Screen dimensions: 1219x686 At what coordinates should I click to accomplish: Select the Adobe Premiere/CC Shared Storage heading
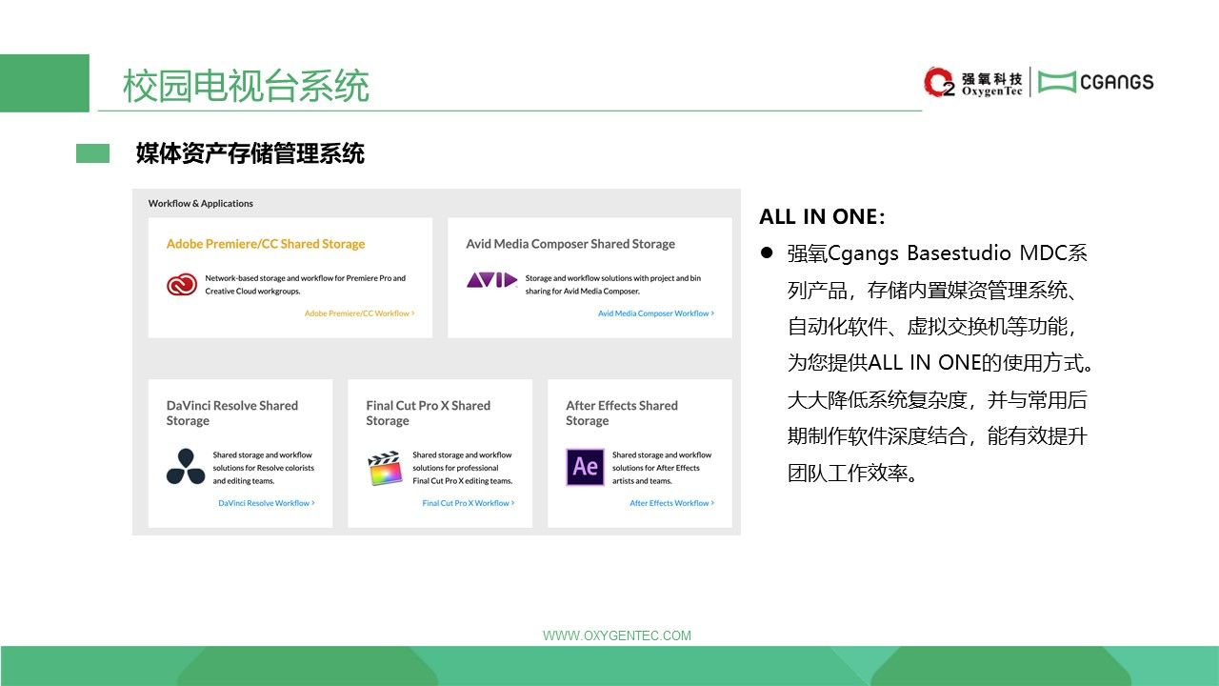(266, 244)
